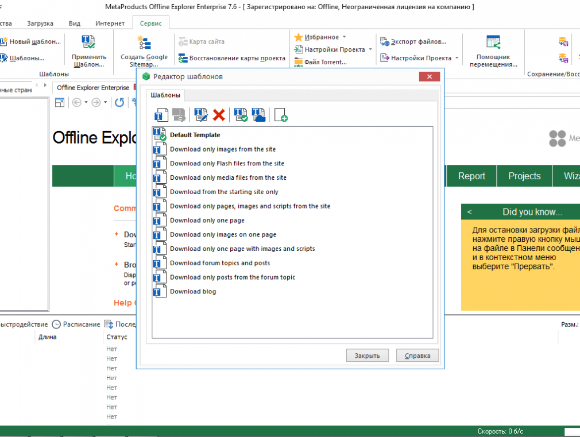The height and width of the screenshot is (437, 580).
Task: Select the Сервис ribbon tab
Action: (150, 24)
